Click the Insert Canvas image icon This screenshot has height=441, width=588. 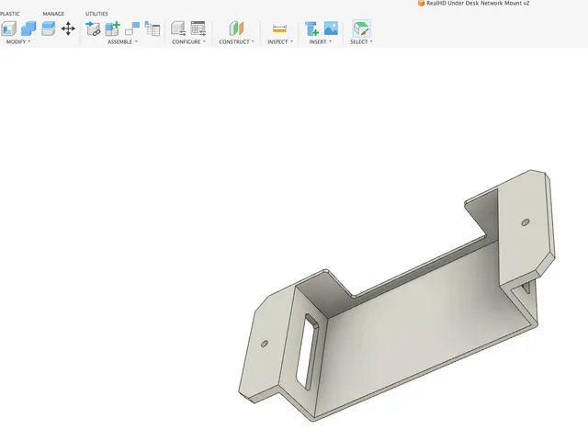click(x=331, y=28)
